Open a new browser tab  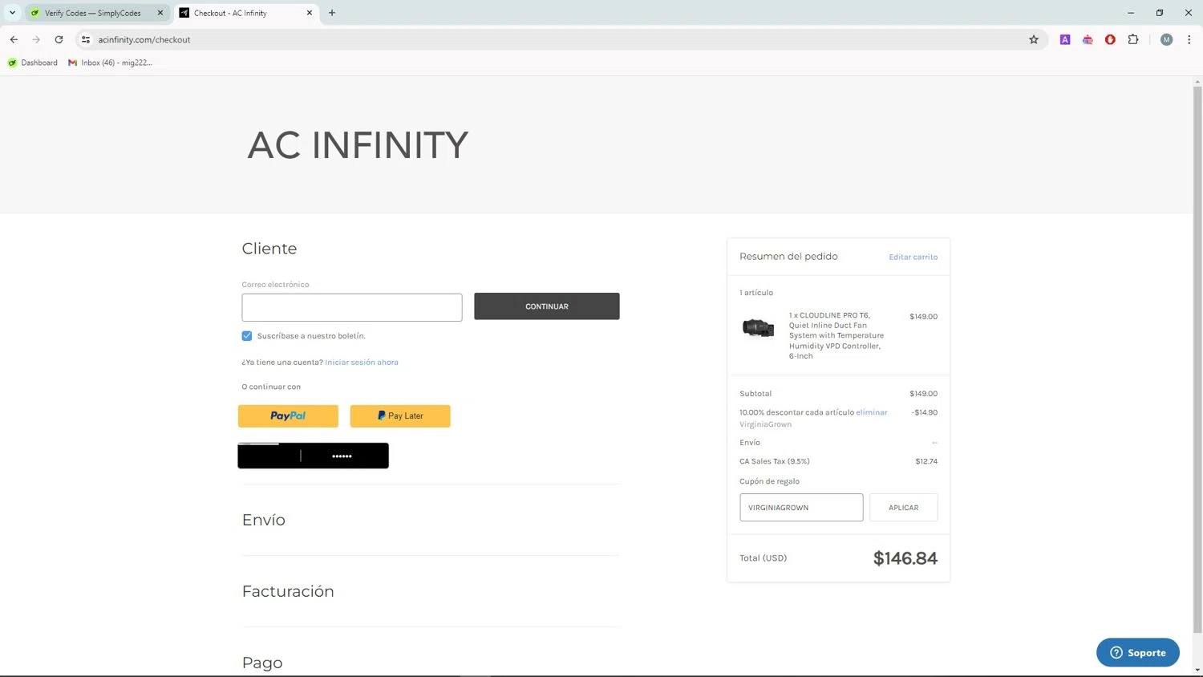332,13
